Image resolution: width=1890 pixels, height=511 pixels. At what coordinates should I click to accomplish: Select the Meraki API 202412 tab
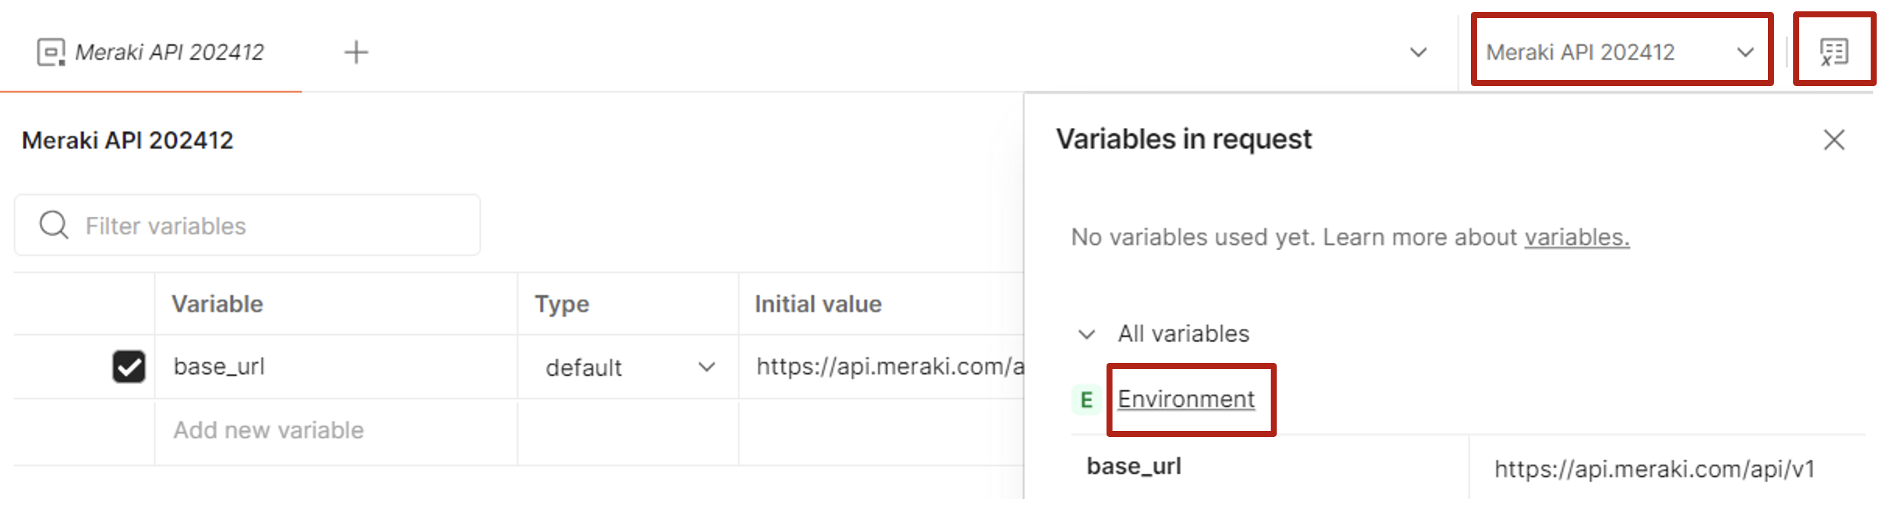tap(169, 53)
